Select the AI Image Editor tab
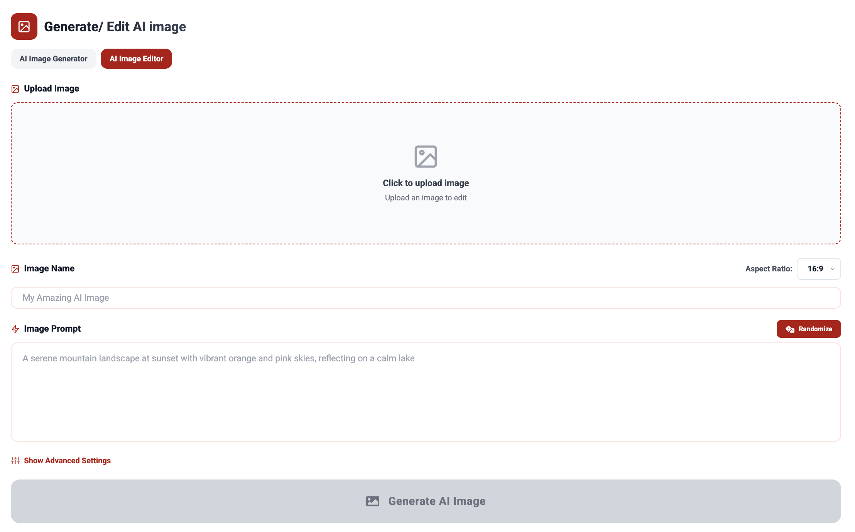855x532 pixels. (136, 59)
